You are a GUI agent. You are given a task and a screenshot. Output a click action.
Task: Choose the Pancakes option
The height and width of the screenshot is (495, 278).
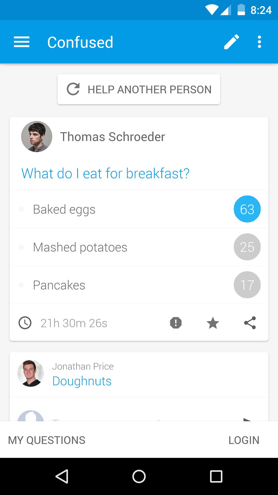(x=59, y=285)
